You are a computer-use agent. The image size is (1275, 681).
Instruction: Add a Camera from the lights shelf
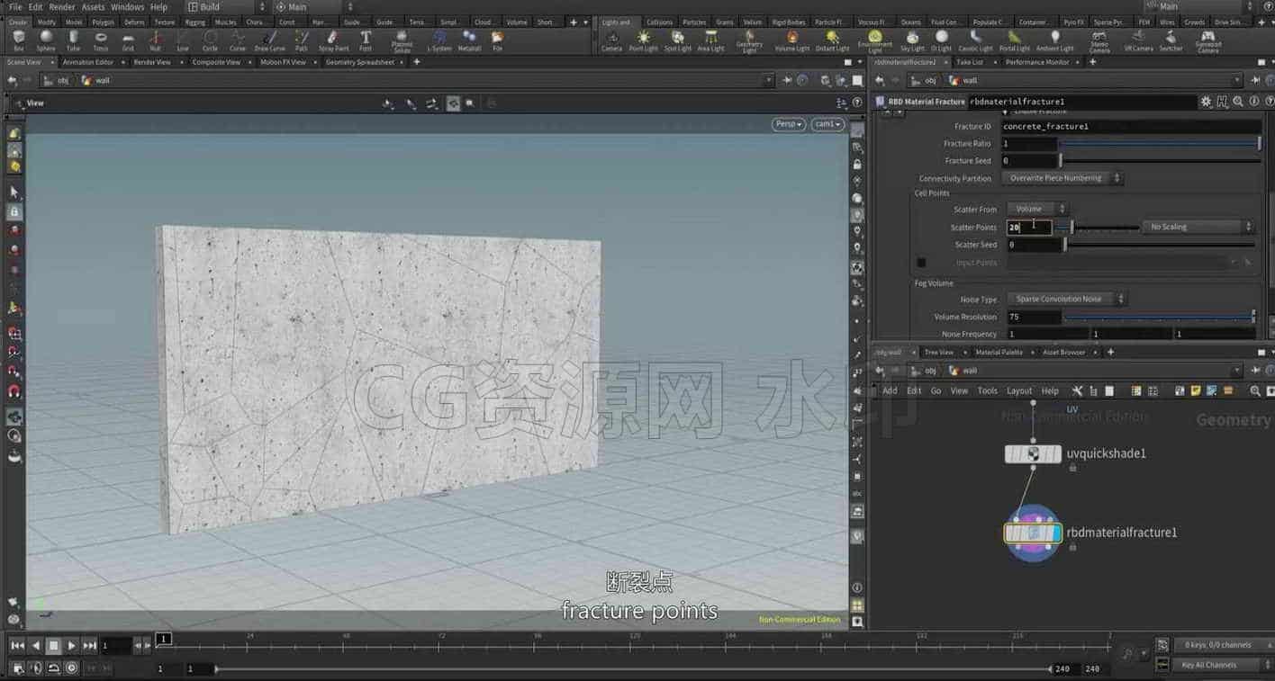tap(611, 40)
